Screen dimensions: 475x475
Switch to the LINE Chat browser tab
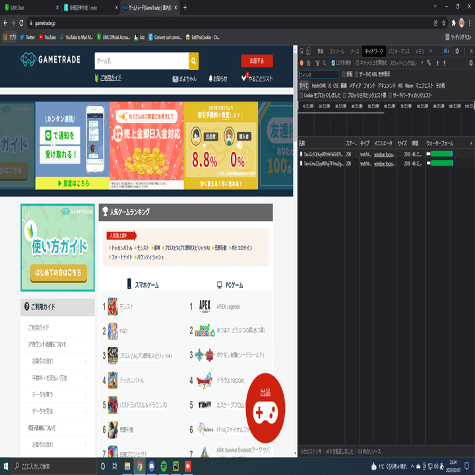(30, 8)
